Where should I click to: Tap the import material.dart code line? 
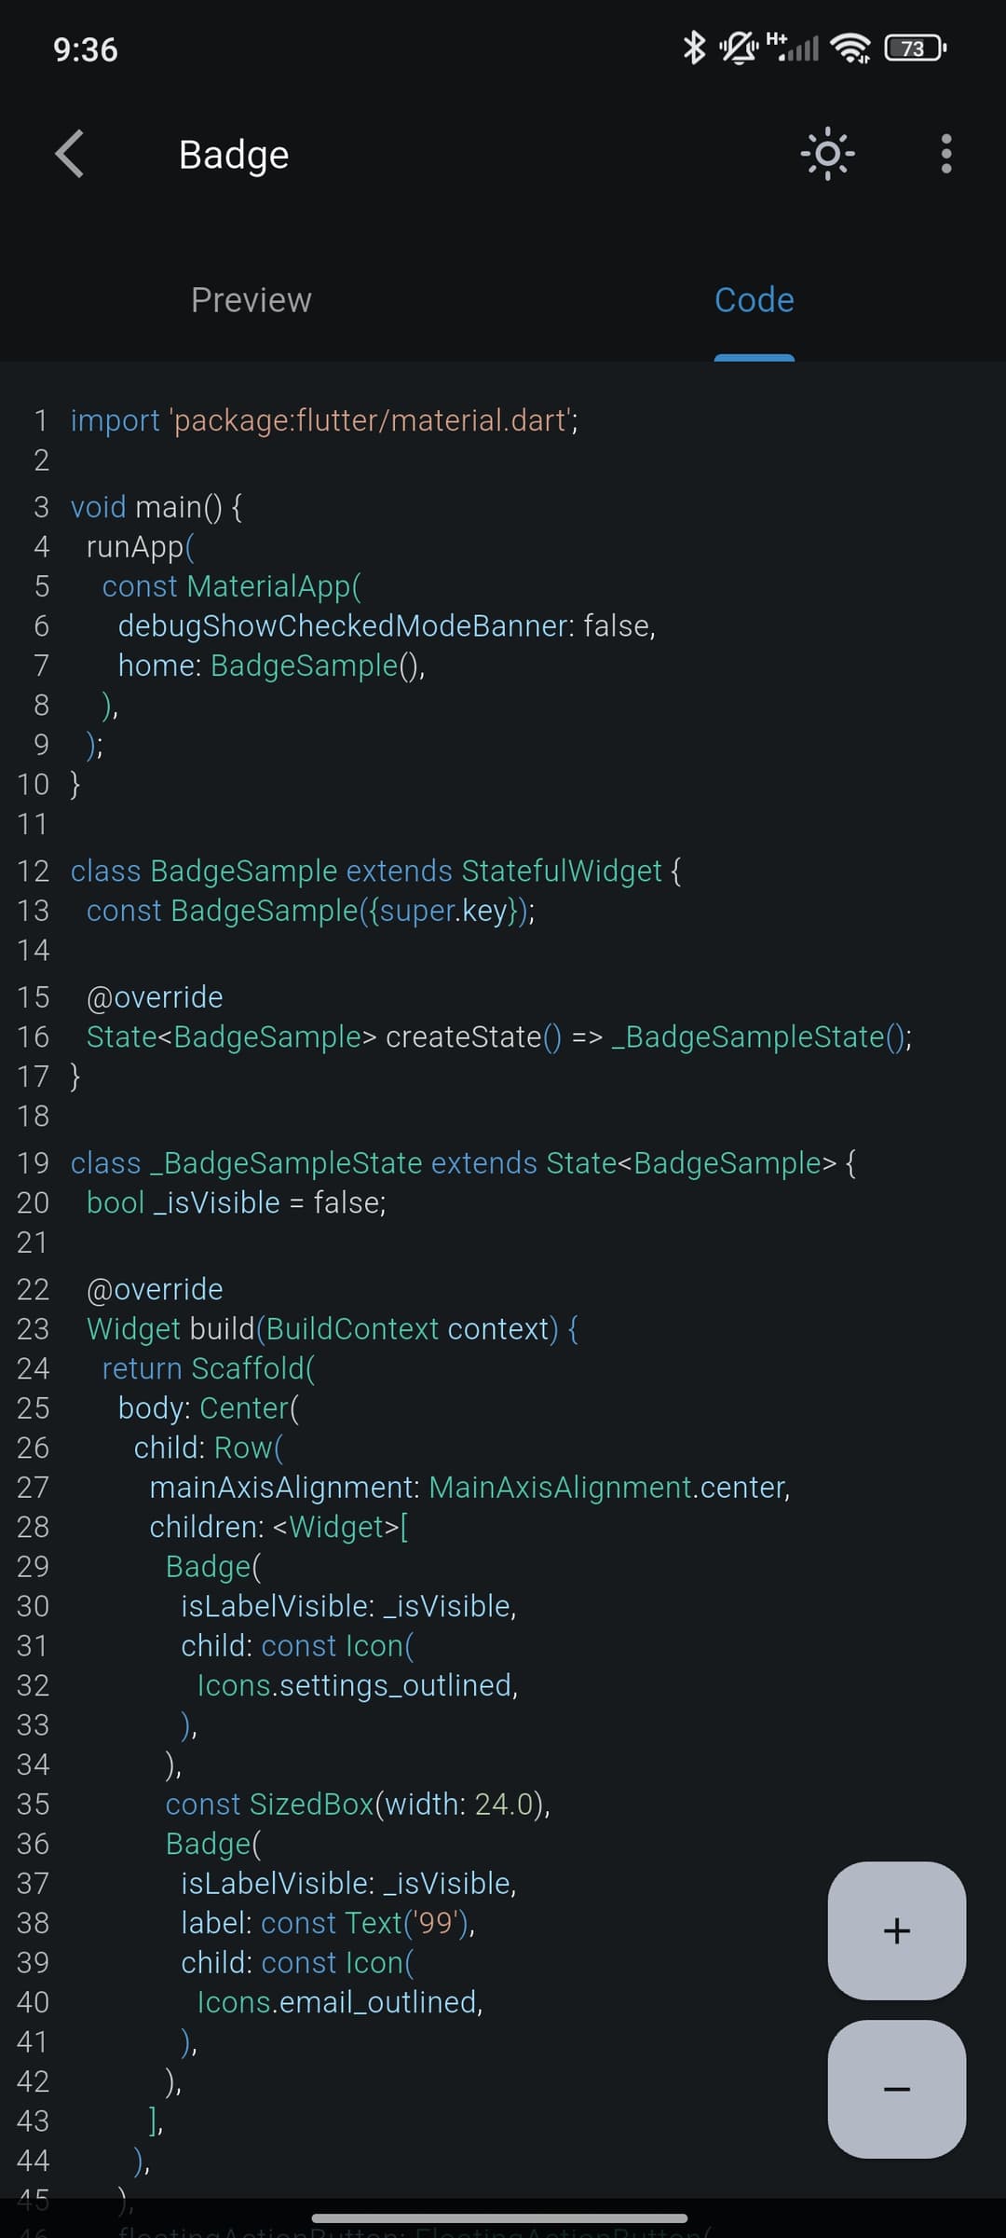324,420
